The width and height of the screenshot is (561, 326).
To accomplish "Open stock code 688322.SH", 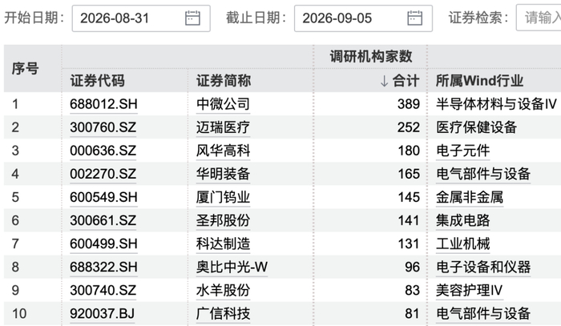I will click(103, 267).
